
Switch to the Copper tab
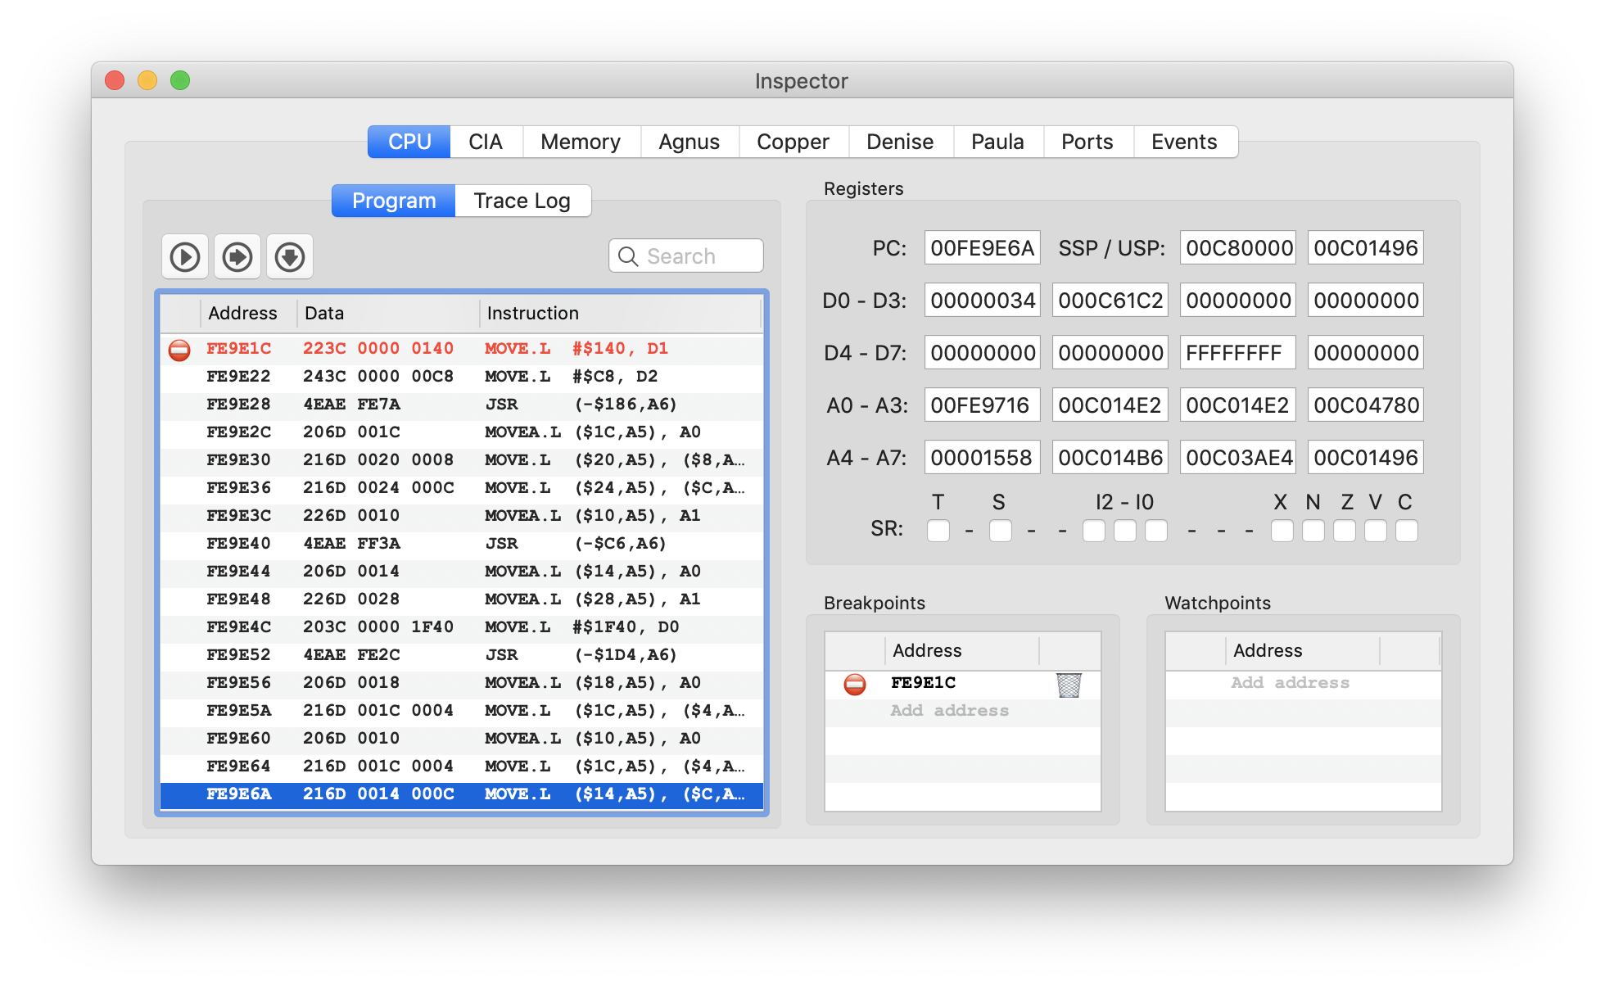point(793,142)
